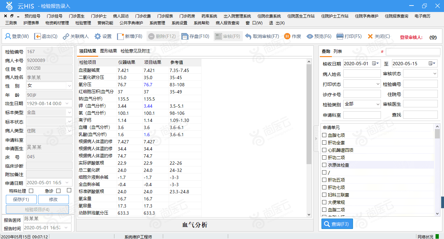Image resolution: width=444 pixels, height=239 pixels.
Task: Open the 性别 dropdown
Action: click(69, 86)
